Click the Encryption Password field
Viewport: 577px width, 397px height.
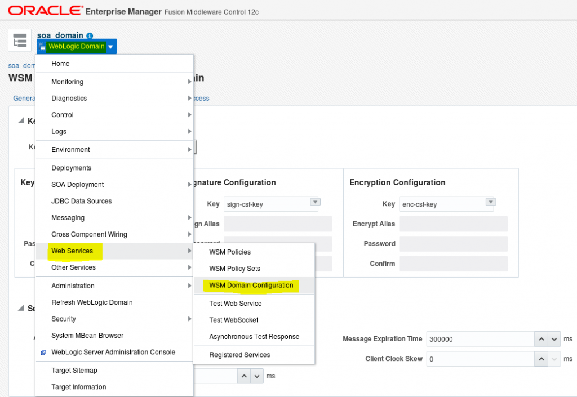coord(454,244)
